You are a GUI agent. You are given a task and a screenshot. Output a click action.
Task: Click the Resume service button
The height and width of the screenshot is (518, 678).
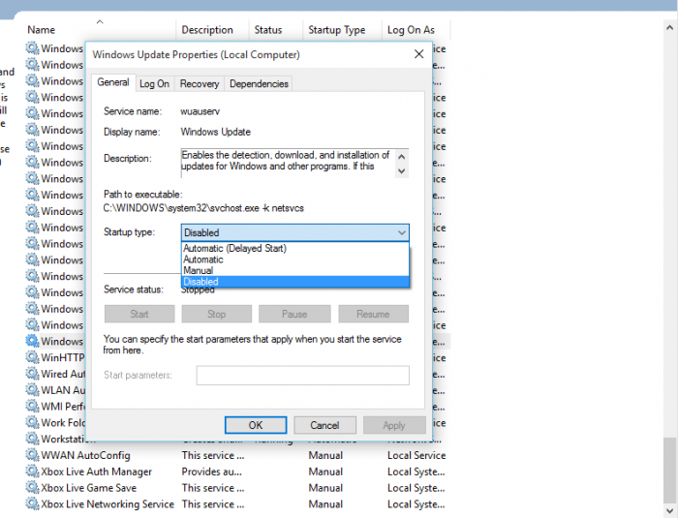(x=373, y=314)
